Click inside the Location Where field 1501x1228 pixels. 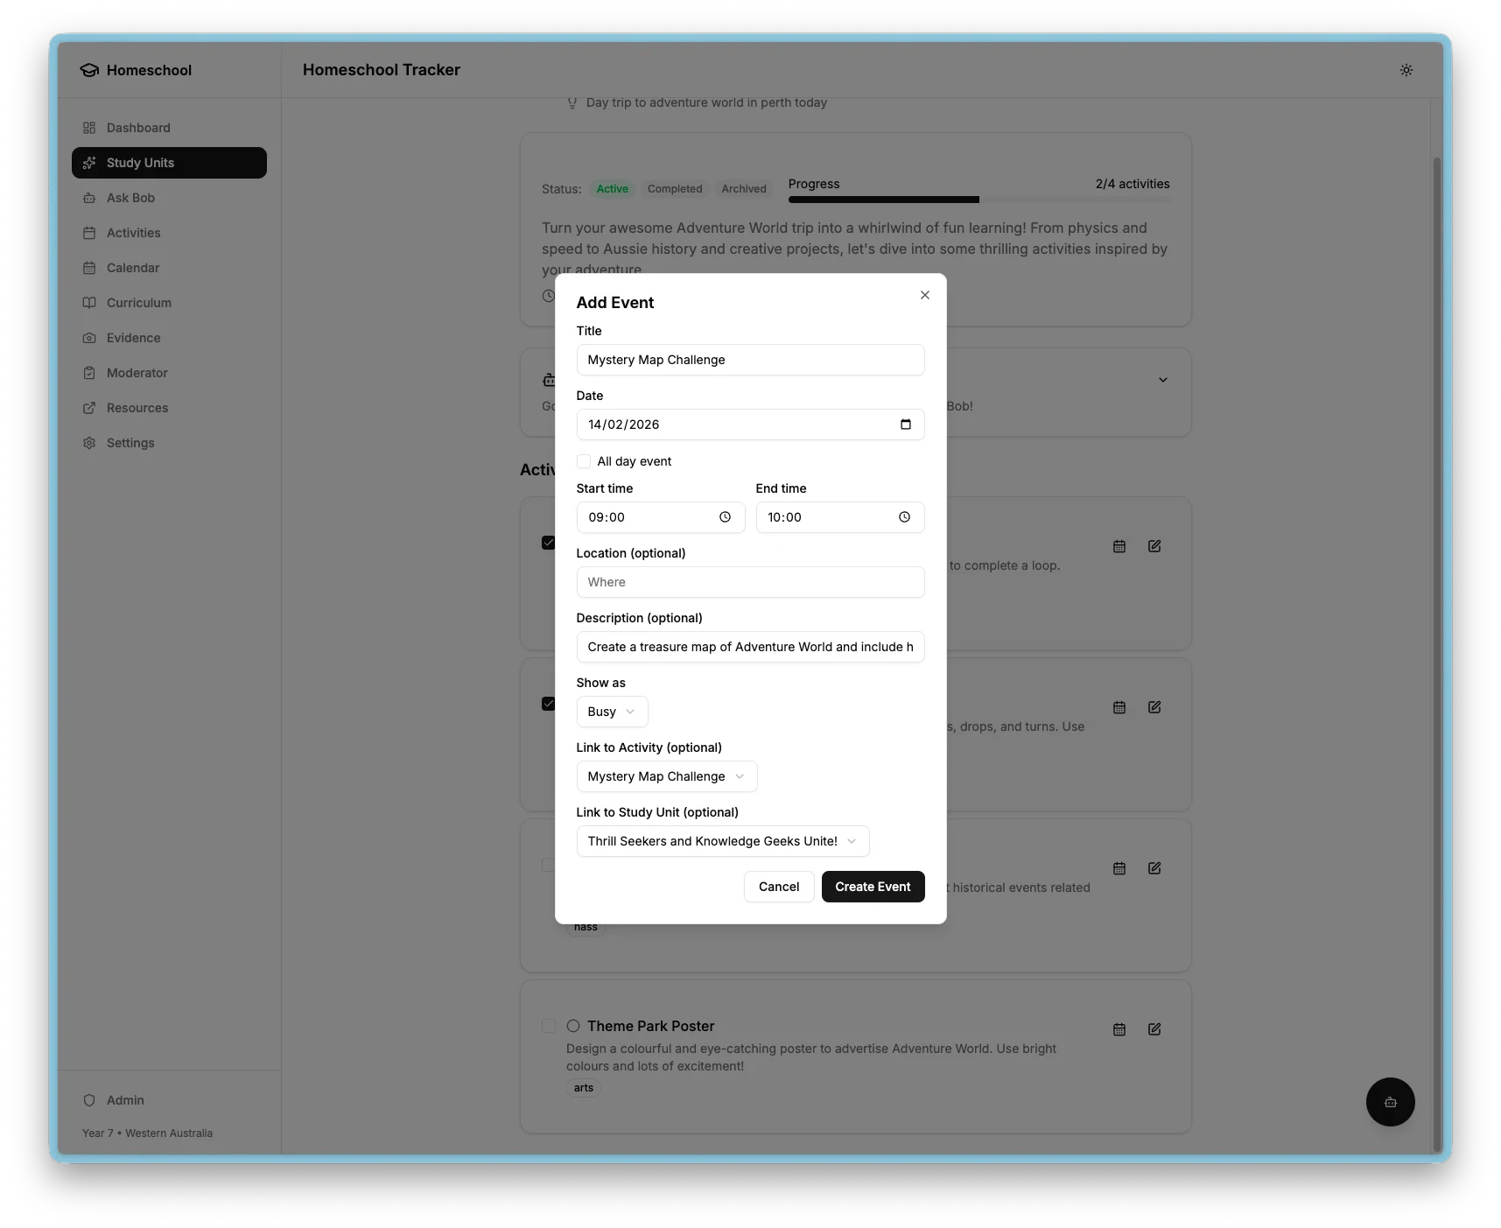click(750, 582)
